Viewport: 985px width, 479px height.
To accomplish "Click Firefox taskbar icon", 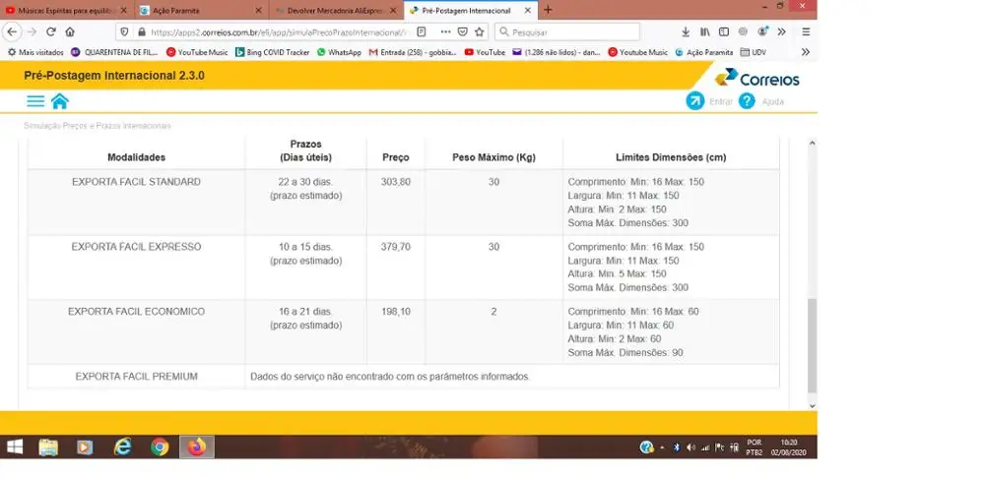I will click(x=197, y=447).
